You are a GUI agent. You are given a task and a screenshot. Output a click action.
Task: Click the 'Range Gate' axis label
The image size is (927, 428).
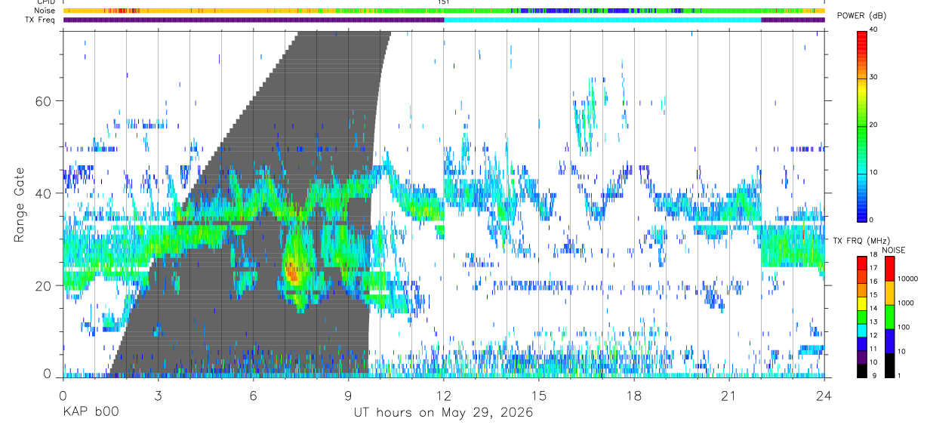pyautogui.click(x=20, y=205)
